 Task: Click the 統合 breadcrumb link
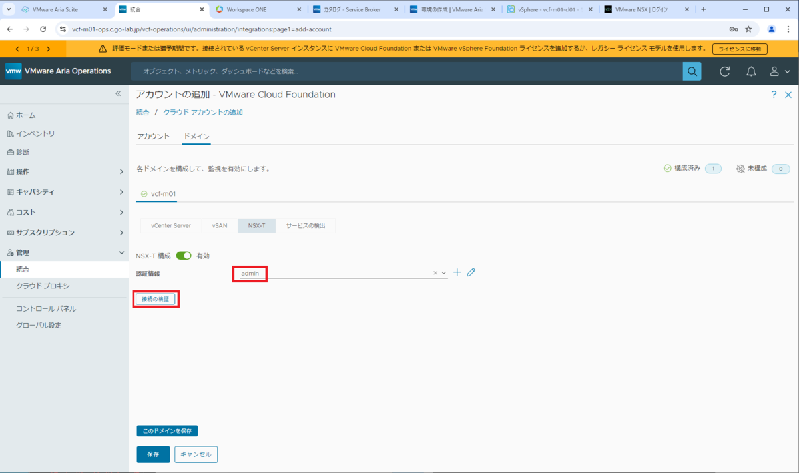click(142, 112)
